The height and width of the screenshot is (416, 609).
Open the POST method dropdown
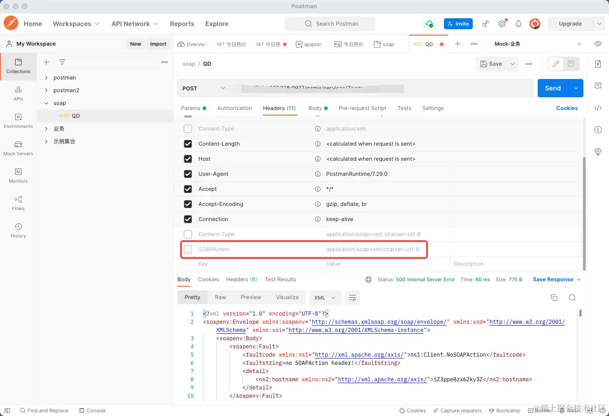[204, 88]
